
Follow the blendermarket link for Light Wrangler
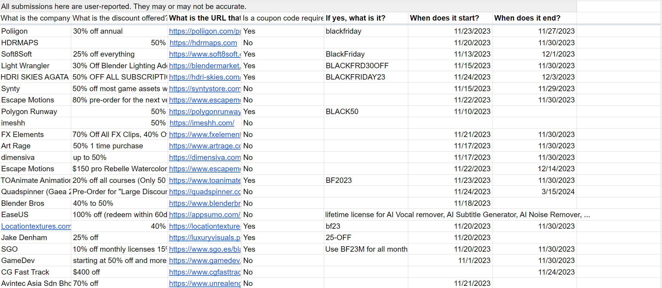[204, 66]
